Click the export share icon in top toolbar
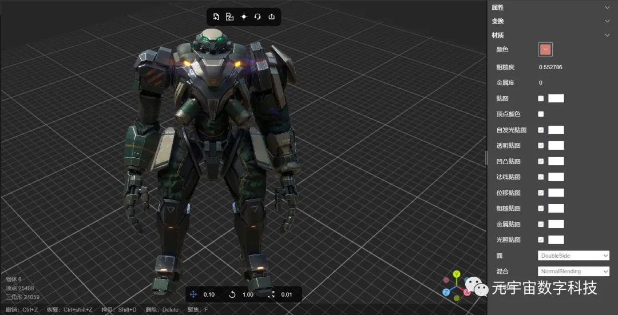The height and width of the screenshot is (315, 618). [272, 17]
